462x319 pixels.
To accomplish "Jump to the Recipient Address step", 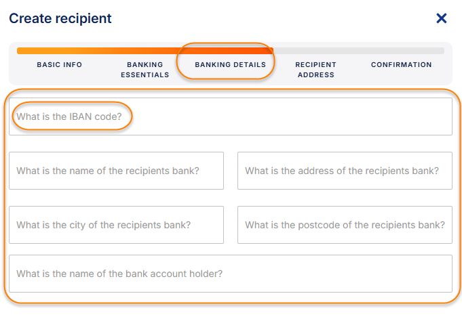I will point(315,70).
